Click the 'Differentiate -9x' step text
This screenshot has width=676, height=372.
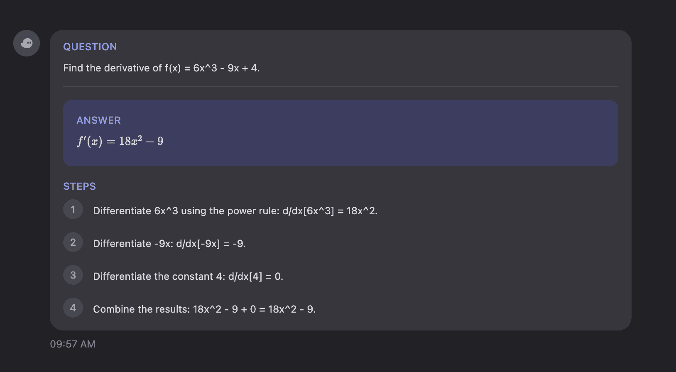[169, 244]
